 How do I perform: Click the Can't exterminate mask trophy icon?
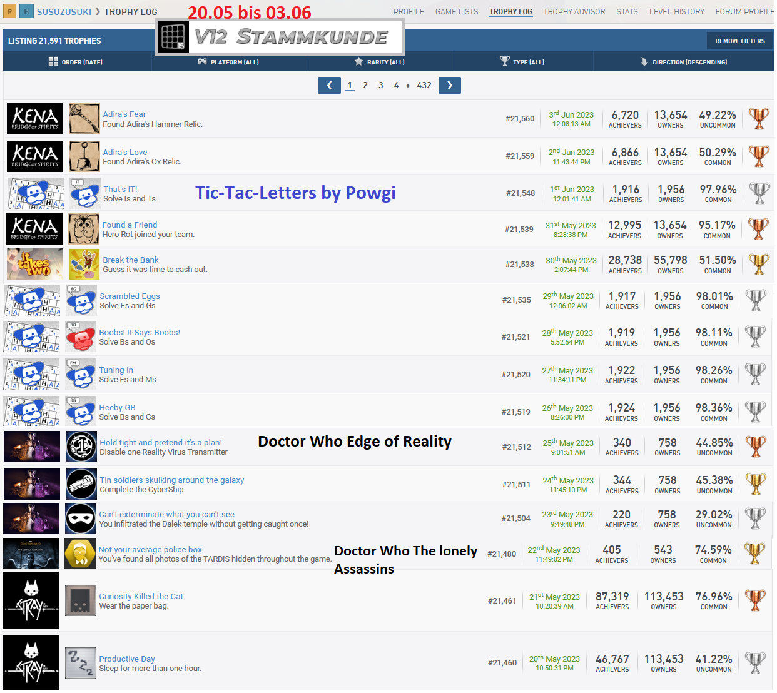[81, 518]
